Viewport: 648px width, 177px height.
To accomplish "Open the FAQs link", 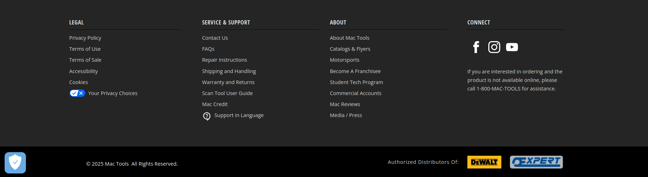I will (x=208, y=49).
